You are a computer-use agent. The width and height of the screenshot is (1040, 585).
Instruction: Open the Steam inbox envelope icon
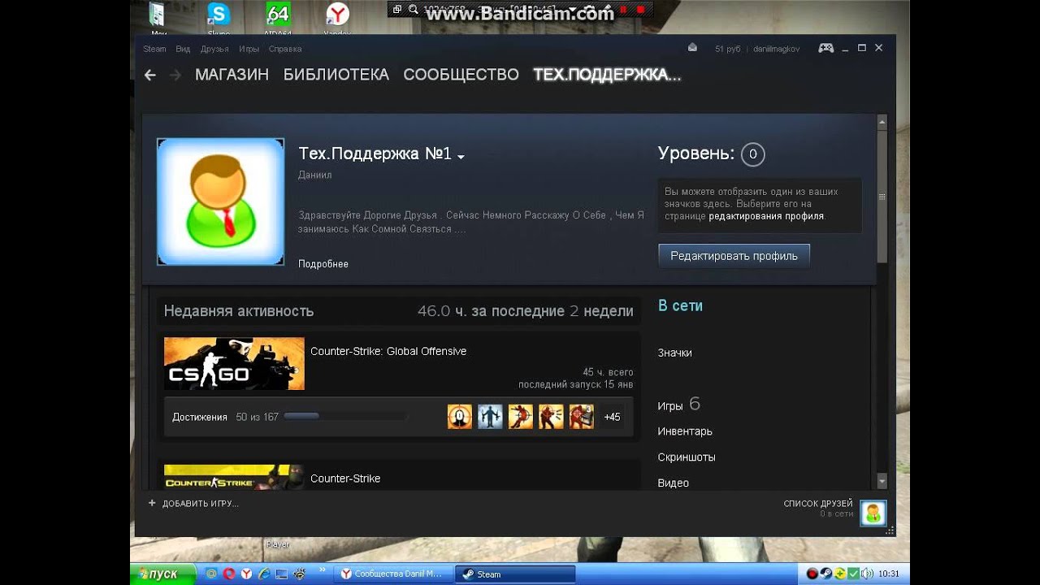pyautogui.click(x=692, y=48)
